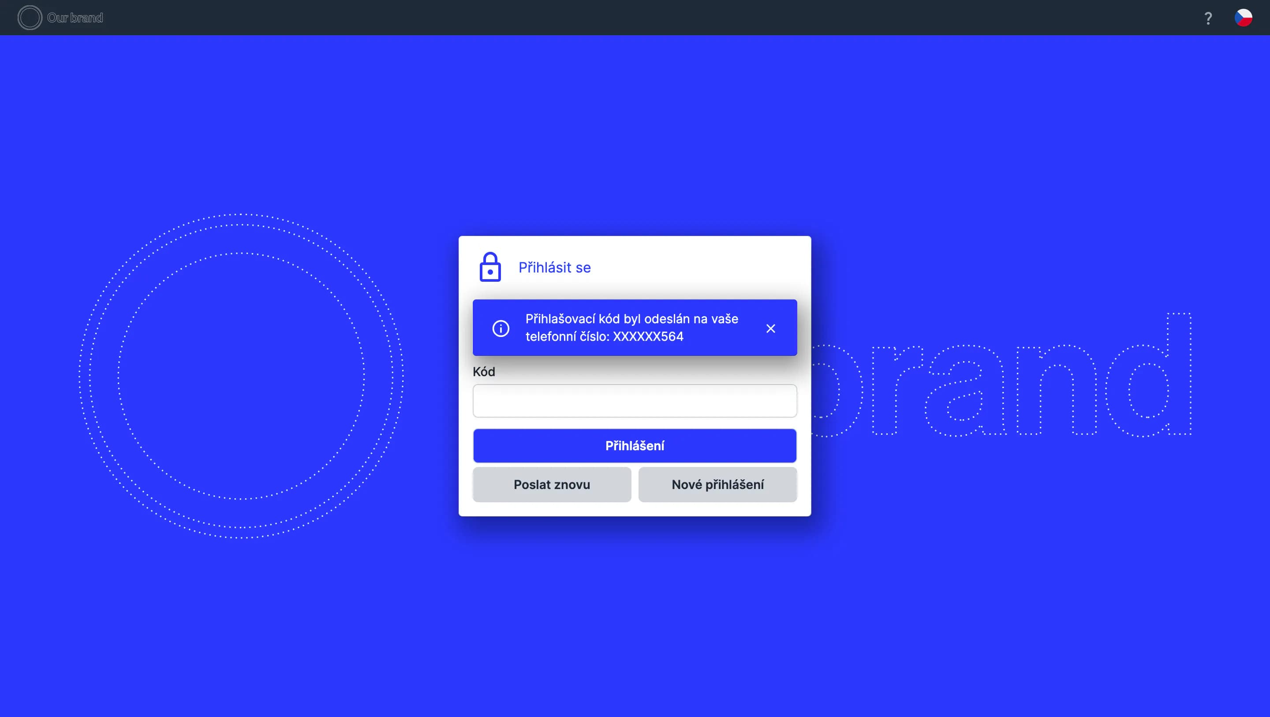Click the Přihlásit se heading
The height and width of the screenshot is (717, 1270).
pos(554,268)
